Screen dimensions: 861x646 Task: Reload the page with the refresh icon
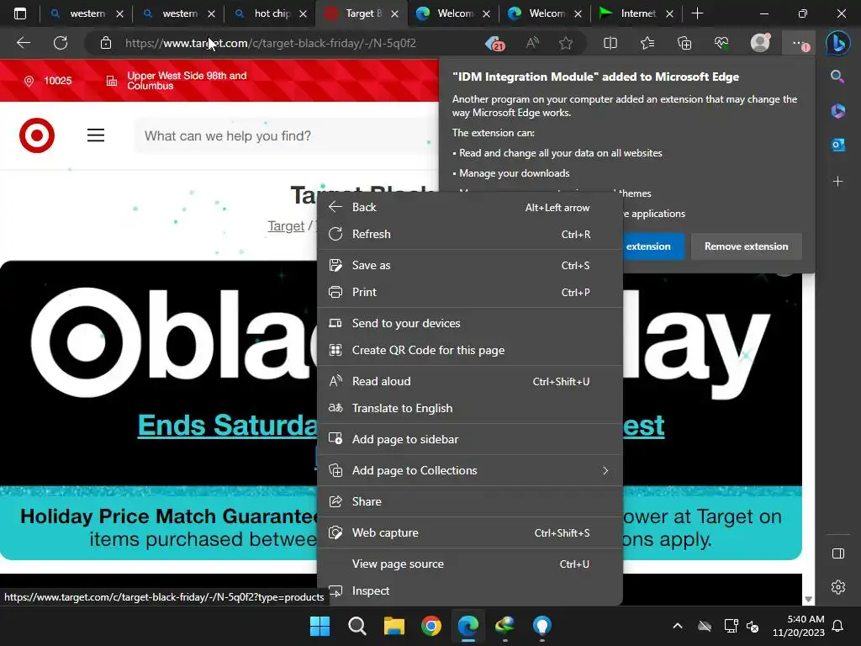click(x=61, y=43)
